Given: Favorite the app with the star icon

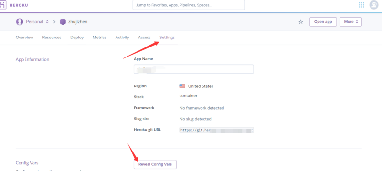Looking at the screenshot, I should pyautogui.click(x=301, y=22).
